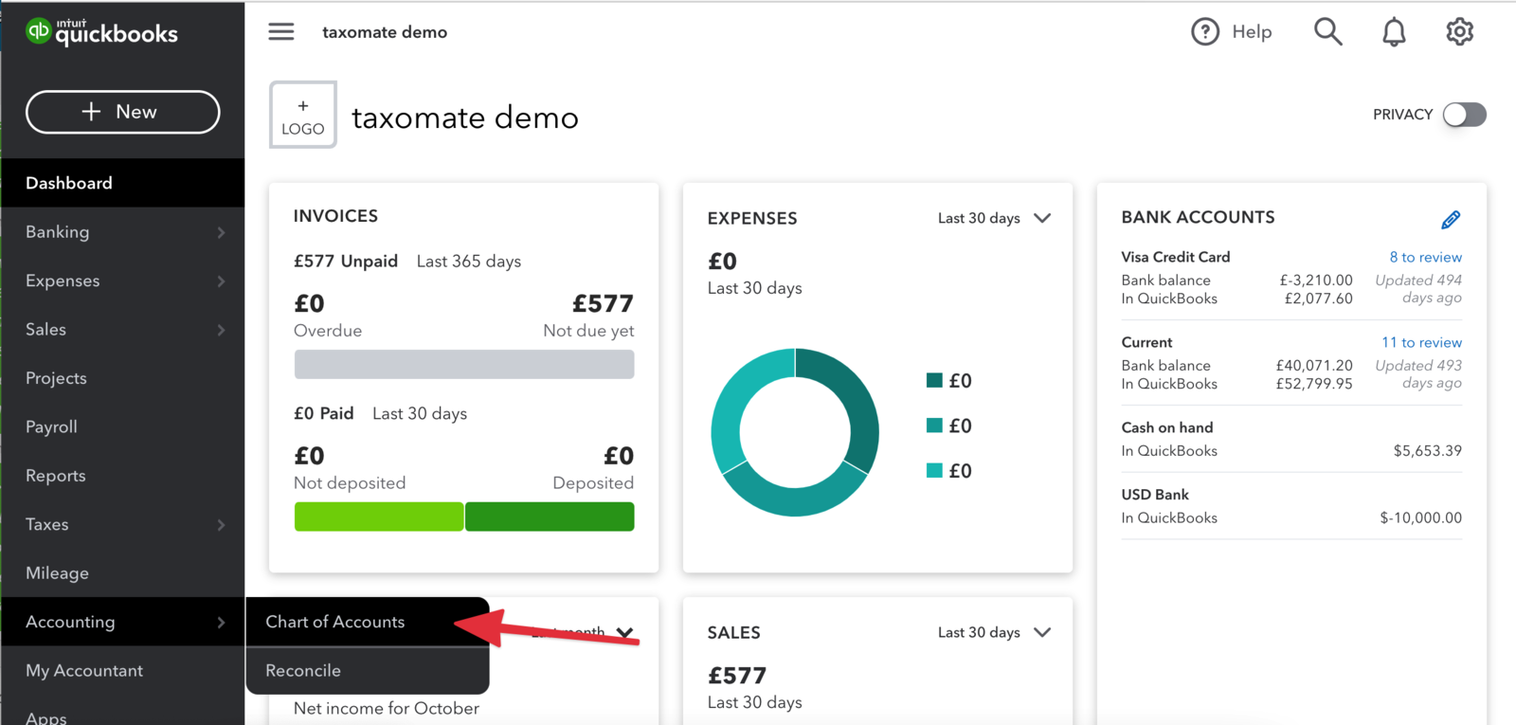
Task: Open Reports in sidebar
Action: [x=123, y=476]
